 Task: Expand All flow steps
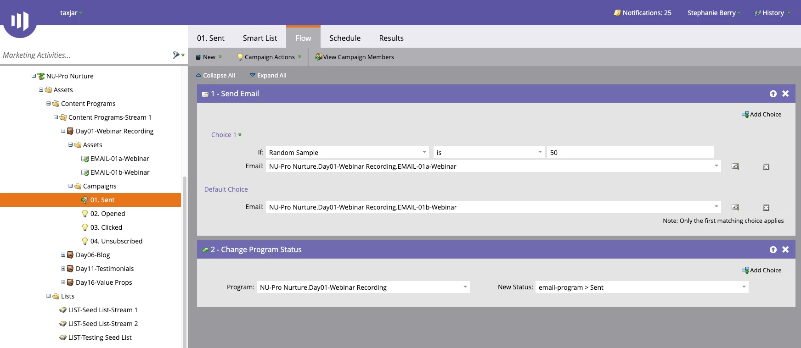coord(268,75)
